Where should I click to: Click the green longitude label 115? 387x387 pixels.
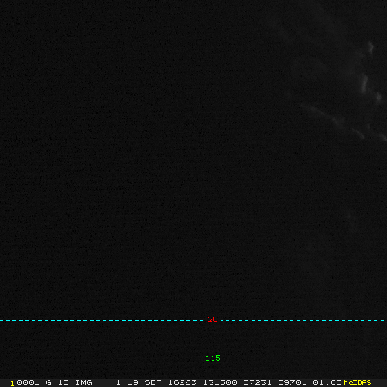(213, 358)
